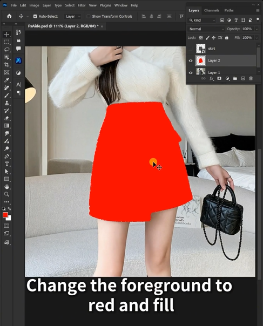Click the foreground red color swatch

[x=5, y=215]
